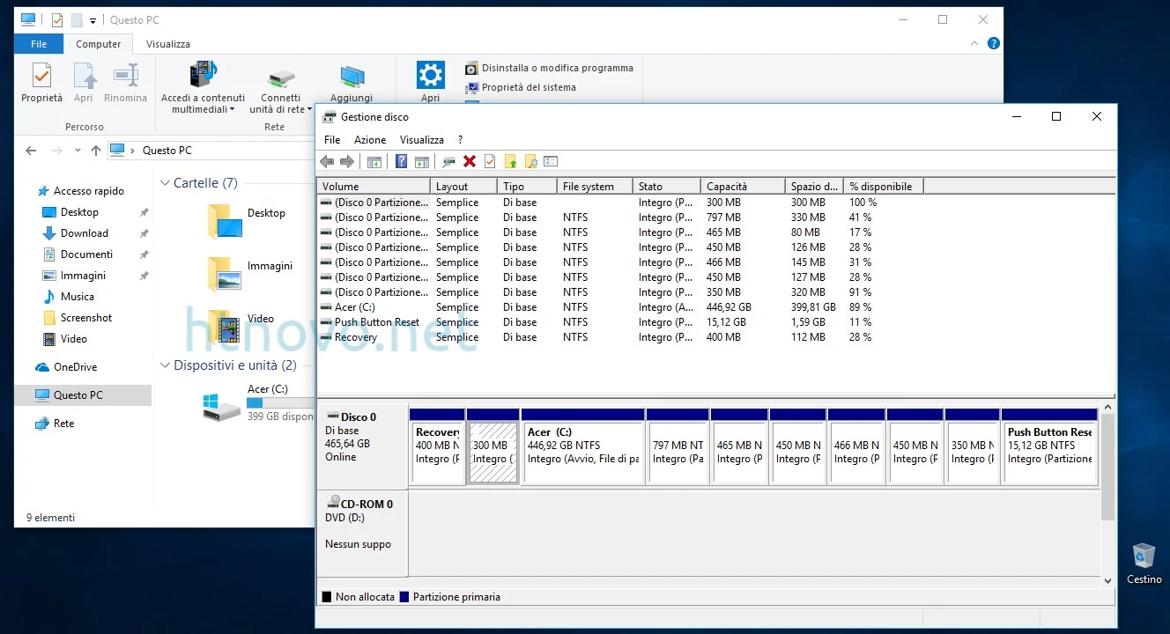The image size is (1170, 634).
Task: Click the Back arrow in Gestione disco toolbar
Action: pos(327,161)
